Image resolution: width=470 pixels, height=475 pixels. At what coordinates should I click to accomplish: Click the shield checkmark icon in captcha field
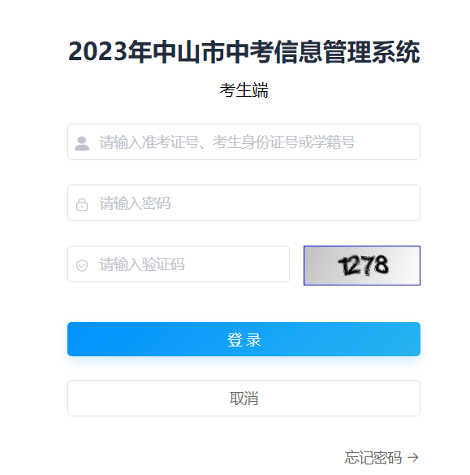[x=82, y=265]
